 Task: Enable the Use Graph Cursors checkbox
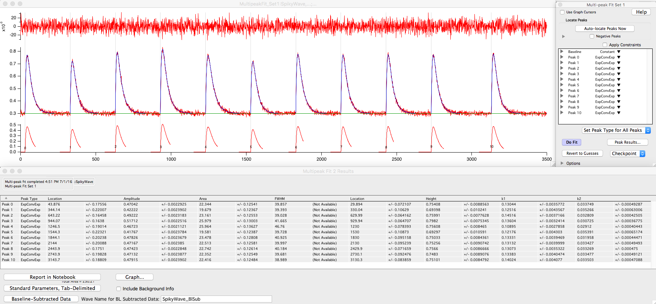562,12
